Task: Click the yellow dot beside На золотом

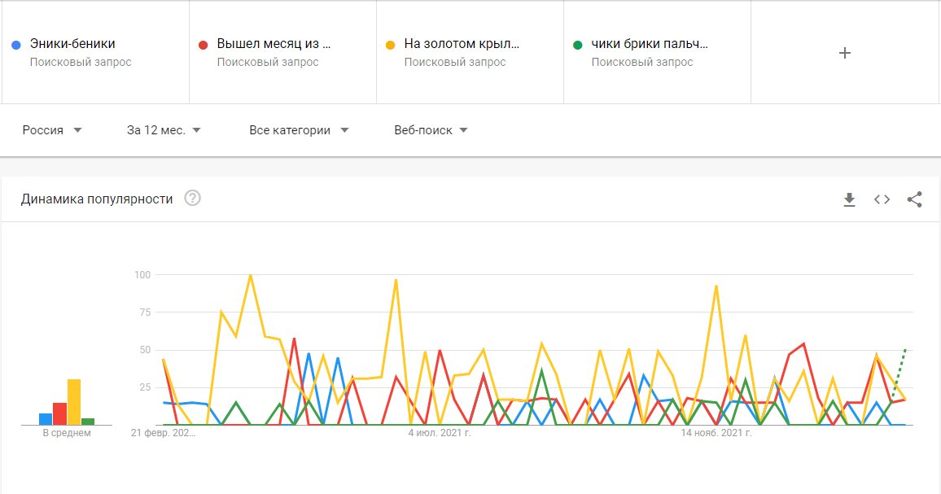Action: [x=390, y=45]
